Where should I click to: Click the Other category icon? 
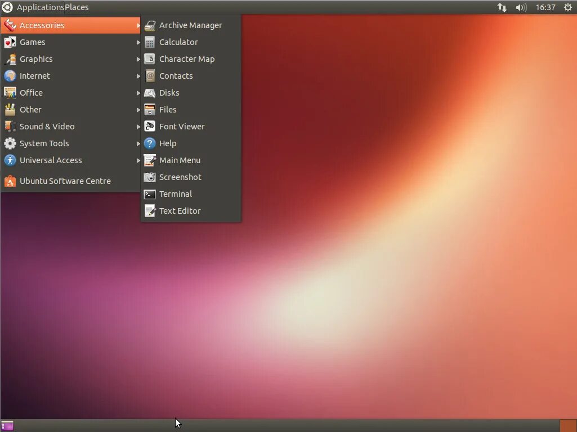click(10, 110)
